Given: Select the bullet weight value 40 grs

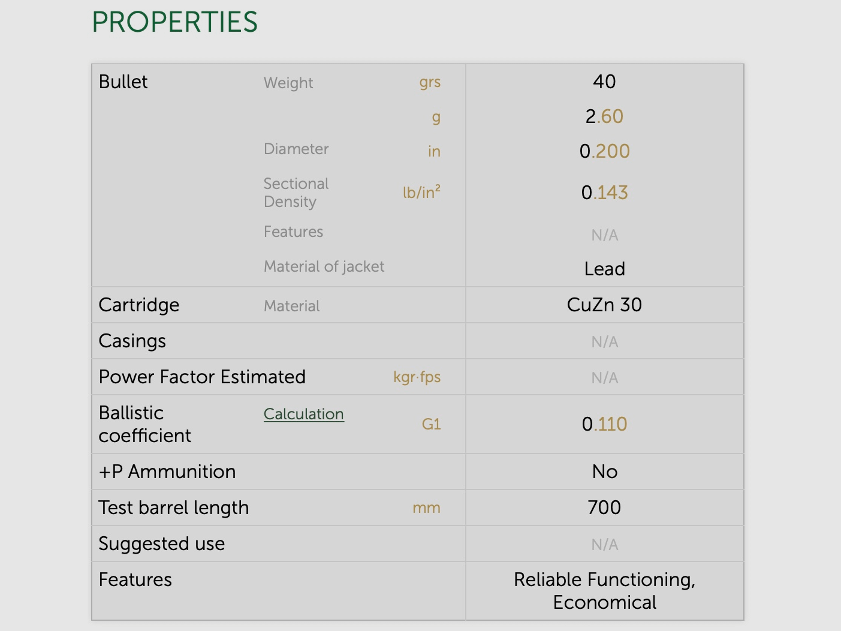Looking at the screenshot, I should click(605, 82).
